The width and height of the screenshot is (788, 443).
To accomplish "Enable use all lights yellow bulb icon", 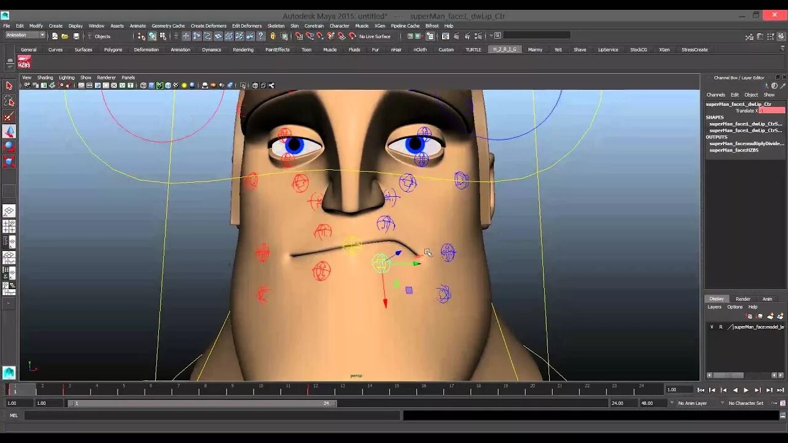I will tap(184, 86).
